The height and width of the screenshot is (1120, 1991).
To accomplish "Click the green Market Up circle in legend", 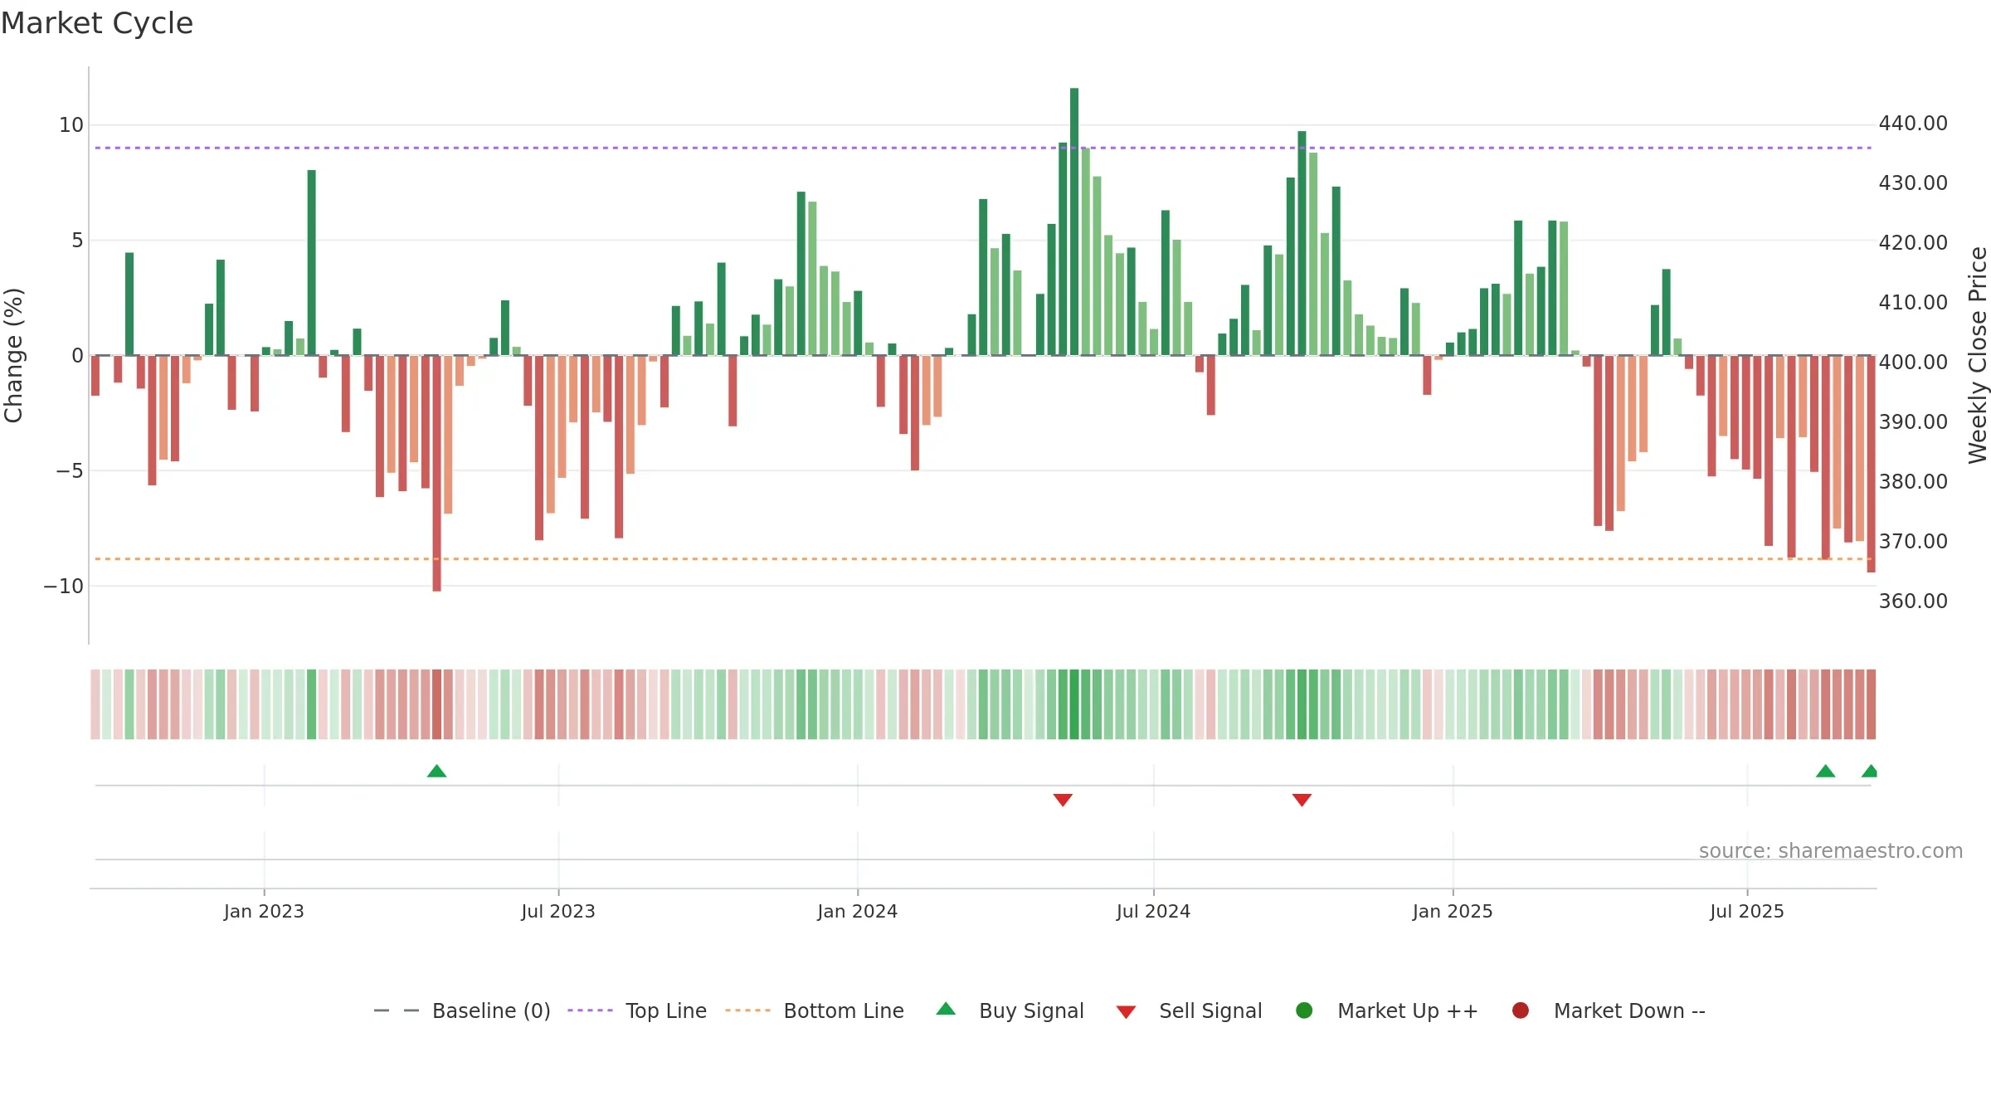I will click(1304, 1010).
